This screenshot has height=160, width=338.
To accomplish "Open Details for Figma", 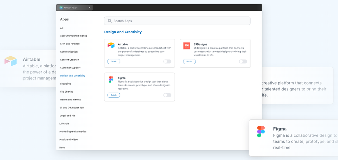I will tap(114, 95).
